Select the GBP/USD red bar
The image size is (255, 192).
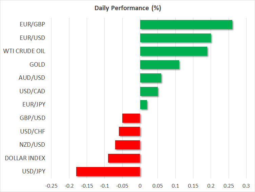click(131, 118)
